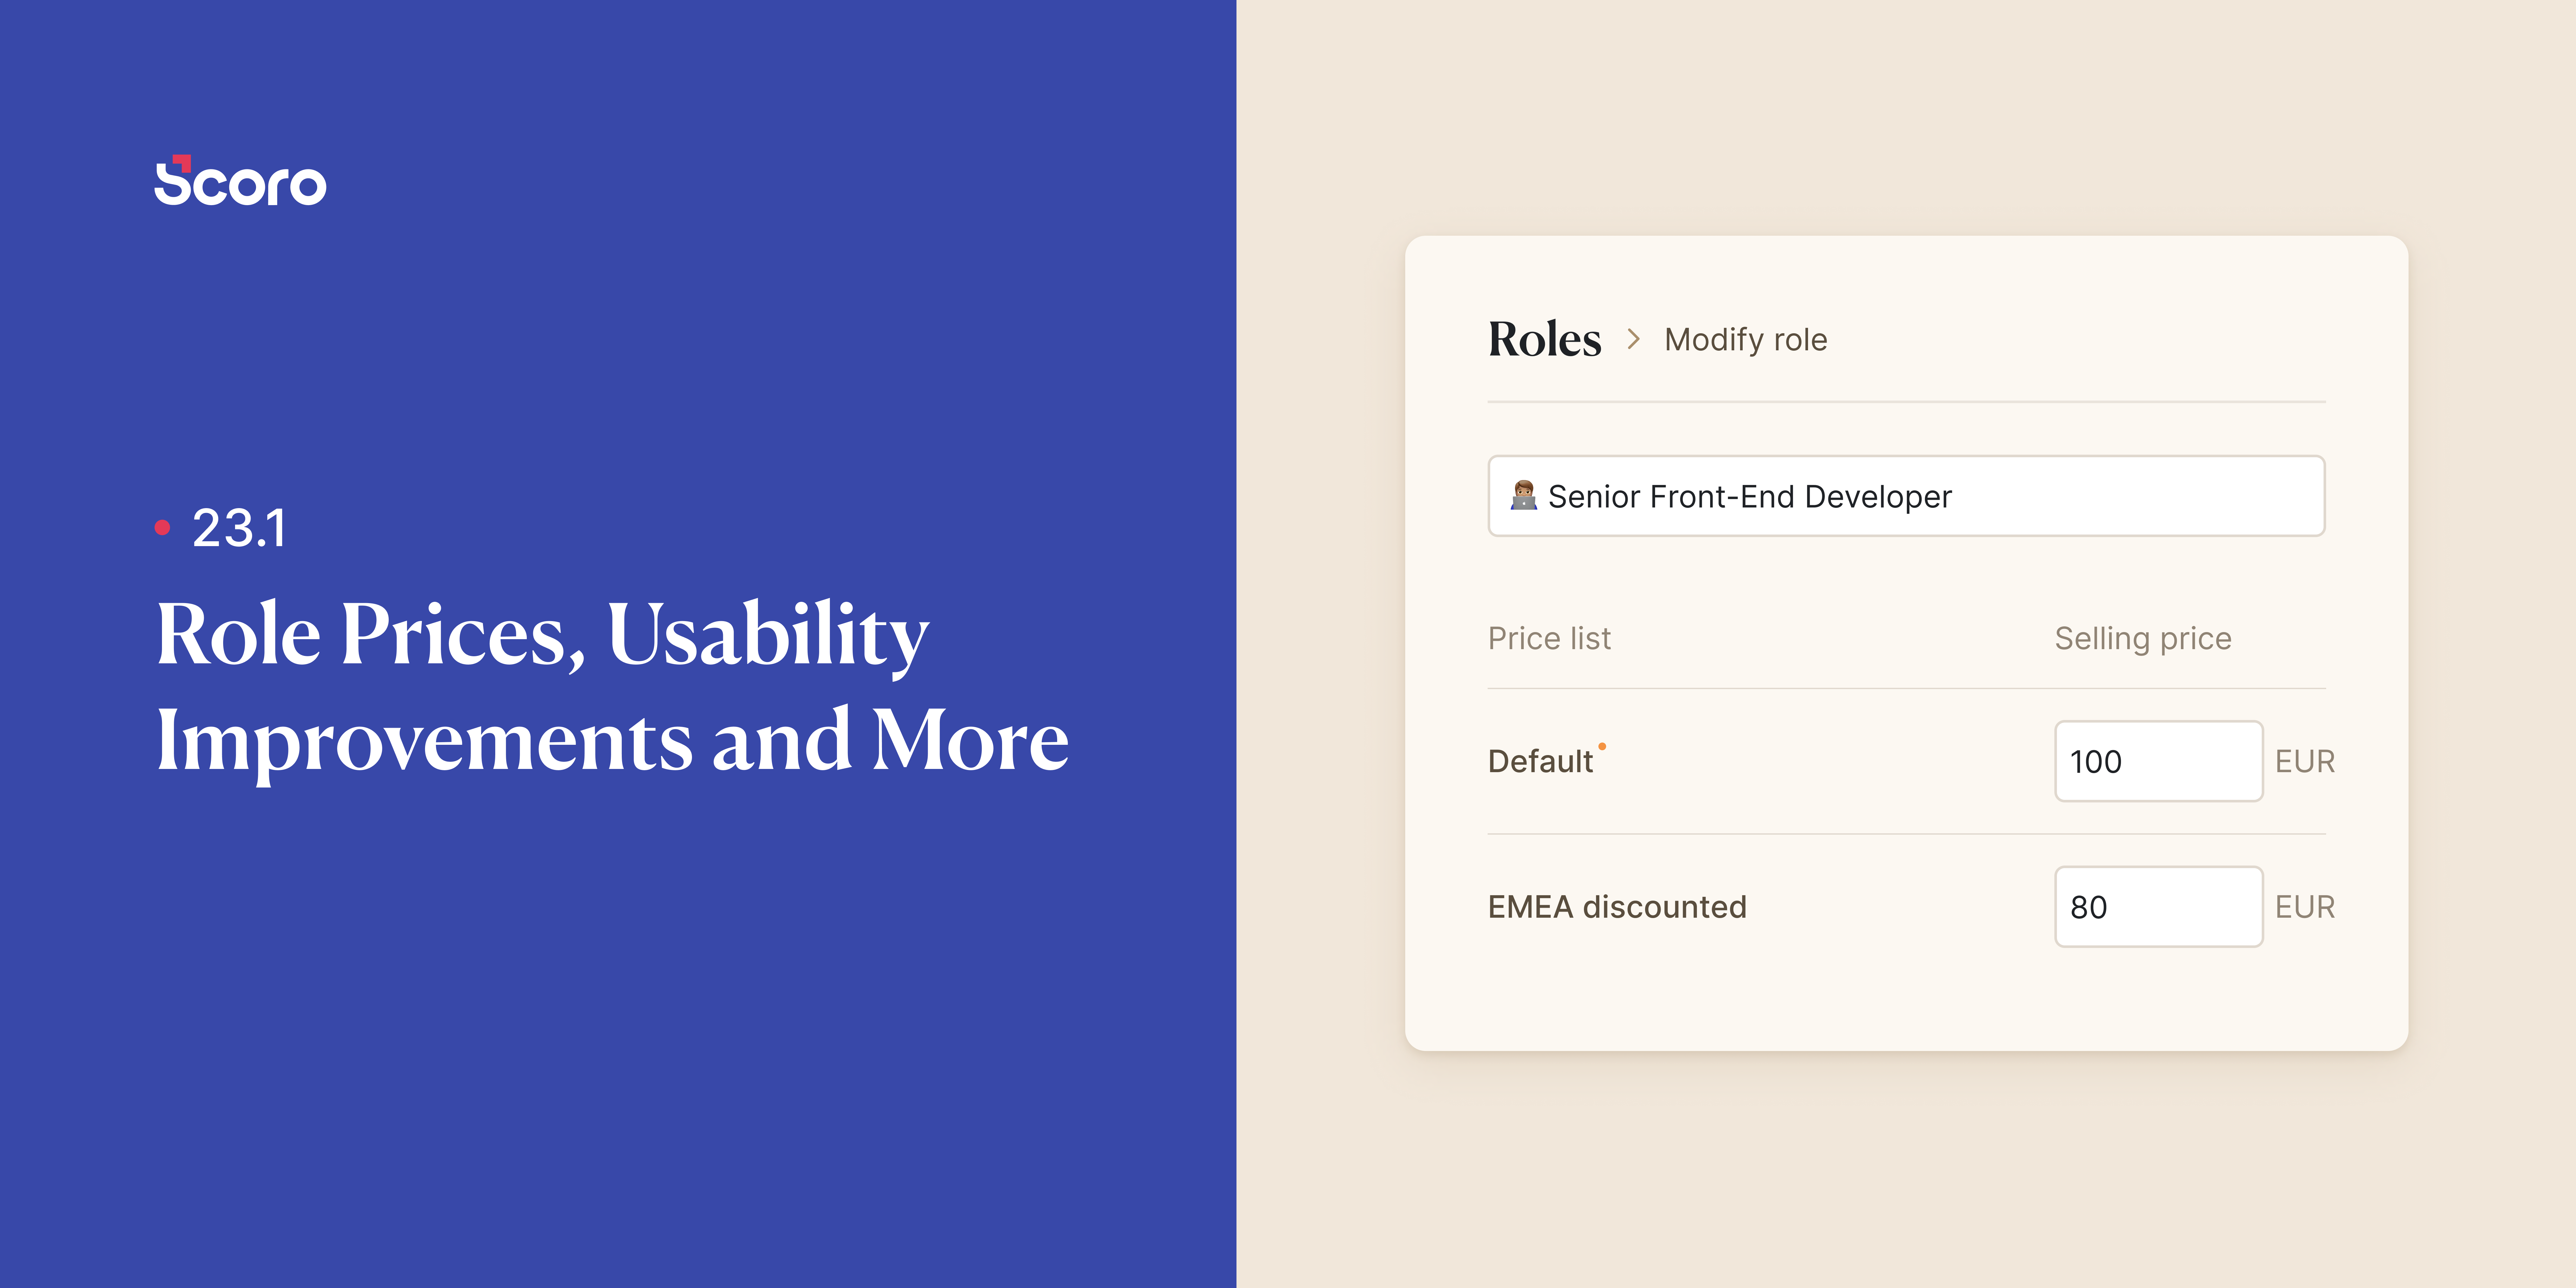Click the Default selling price field showing 100
This screenshot has height=1288, width=2576.
point(2158,761)
